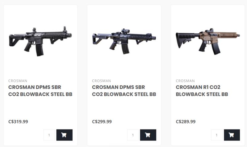Open the C$319.99 DPMS SBR product image
Image resolution: width=247 pixels, height=147 pixels.
click(x=40, y=41)
